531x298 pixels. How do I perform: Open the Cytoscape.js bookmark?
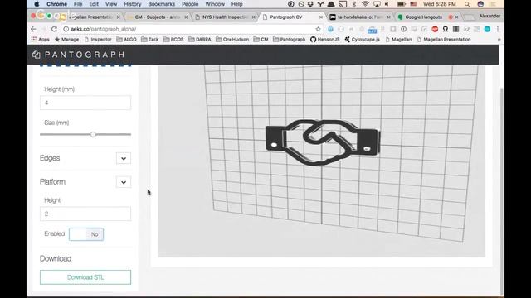click(362, 40)
